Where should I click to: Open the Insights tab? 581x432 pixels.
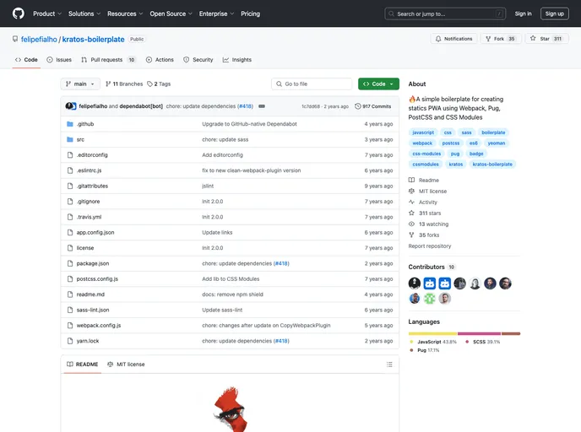click(x=237, y=60)
